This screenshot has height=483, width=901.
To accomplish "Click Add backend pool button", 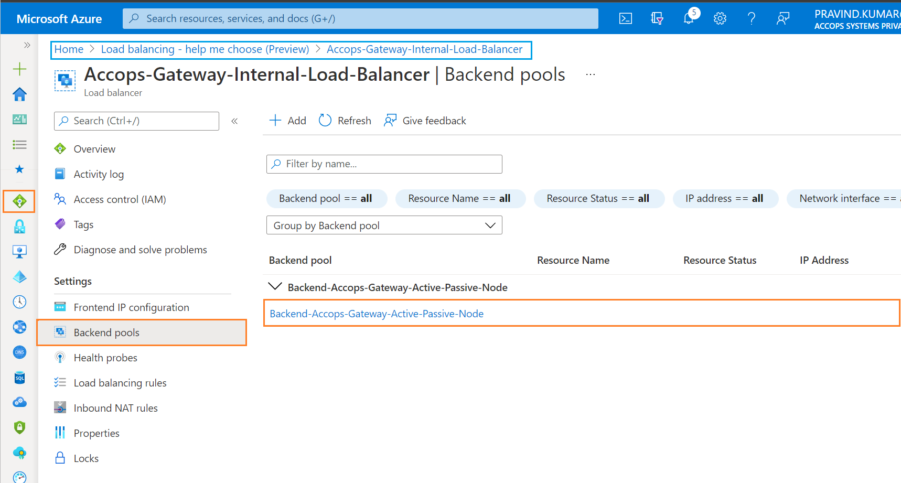I will tap(287, 121).
